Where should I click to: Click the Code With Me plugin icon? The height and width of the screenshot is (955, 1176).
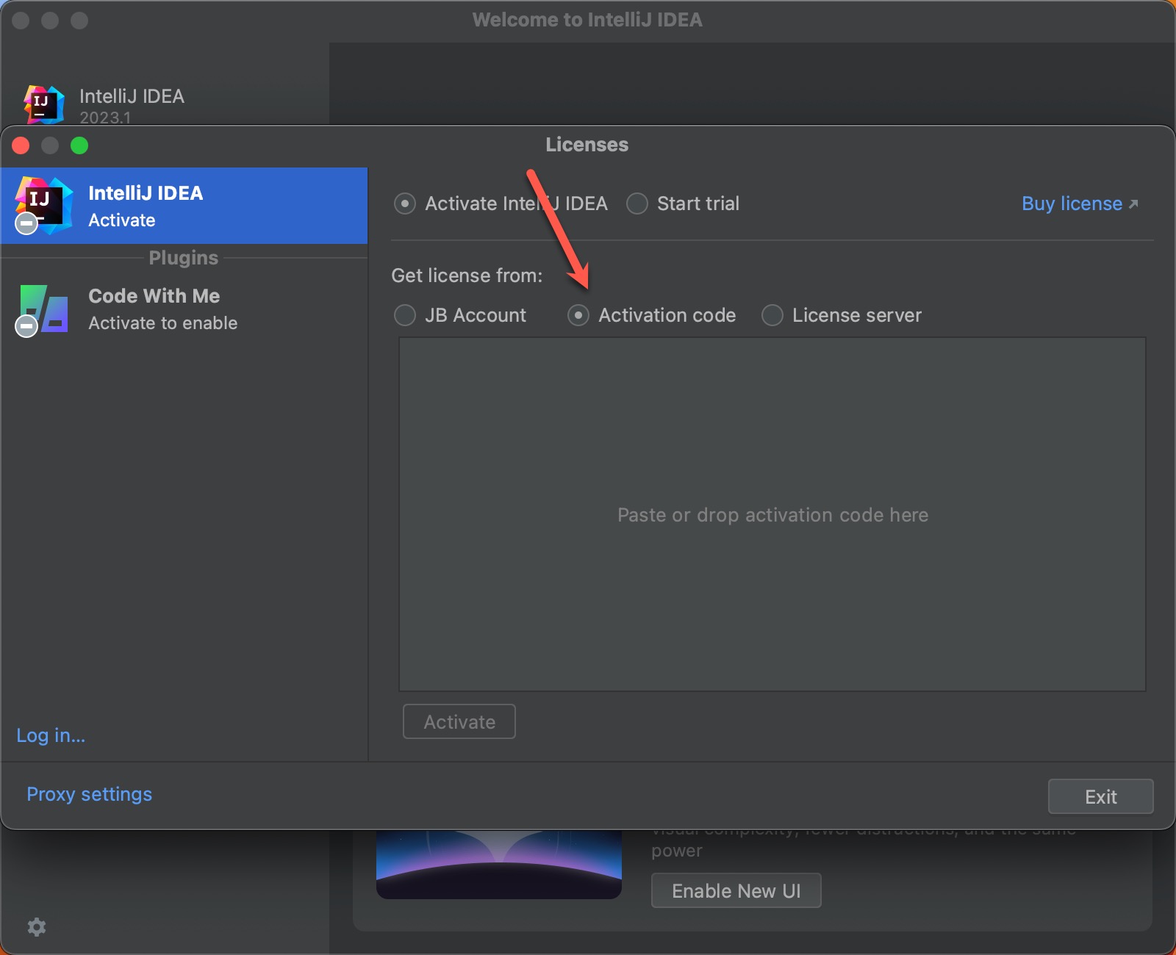[x=44, y=309]
